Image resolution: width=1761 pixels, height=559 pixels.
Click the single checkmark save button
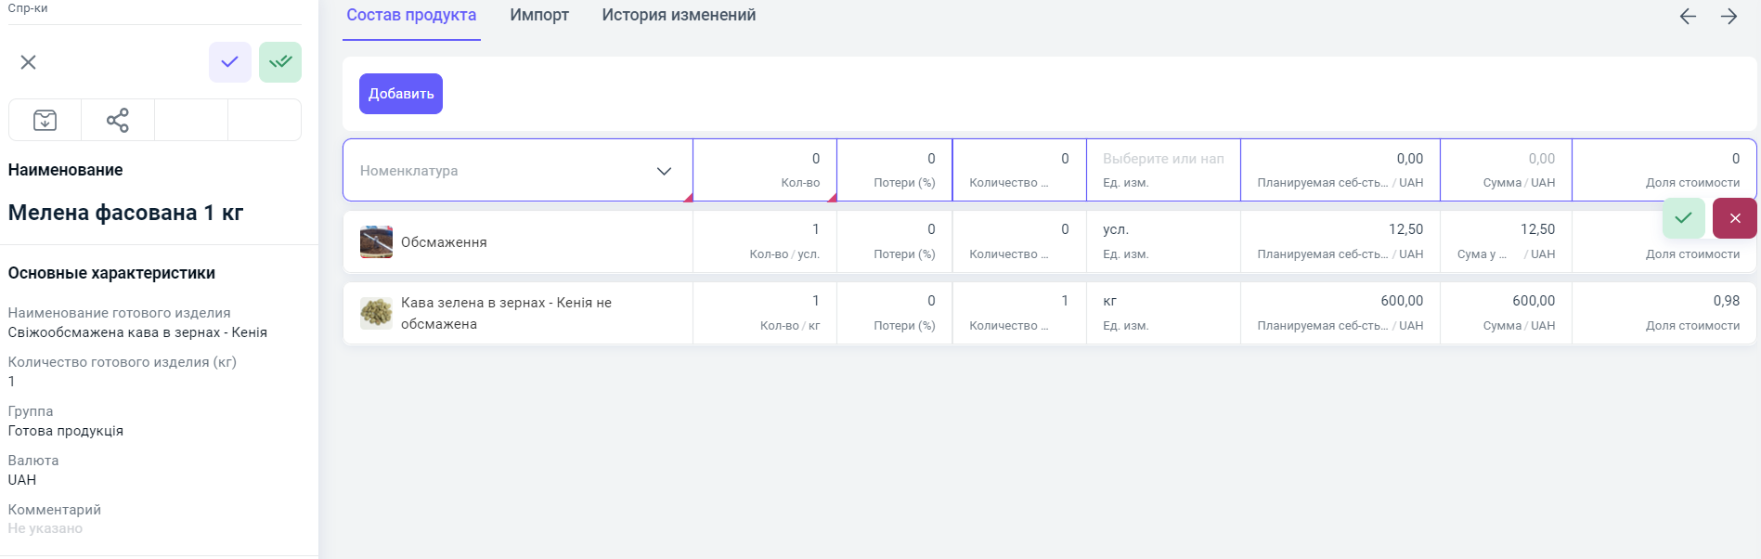pos(229,62)
